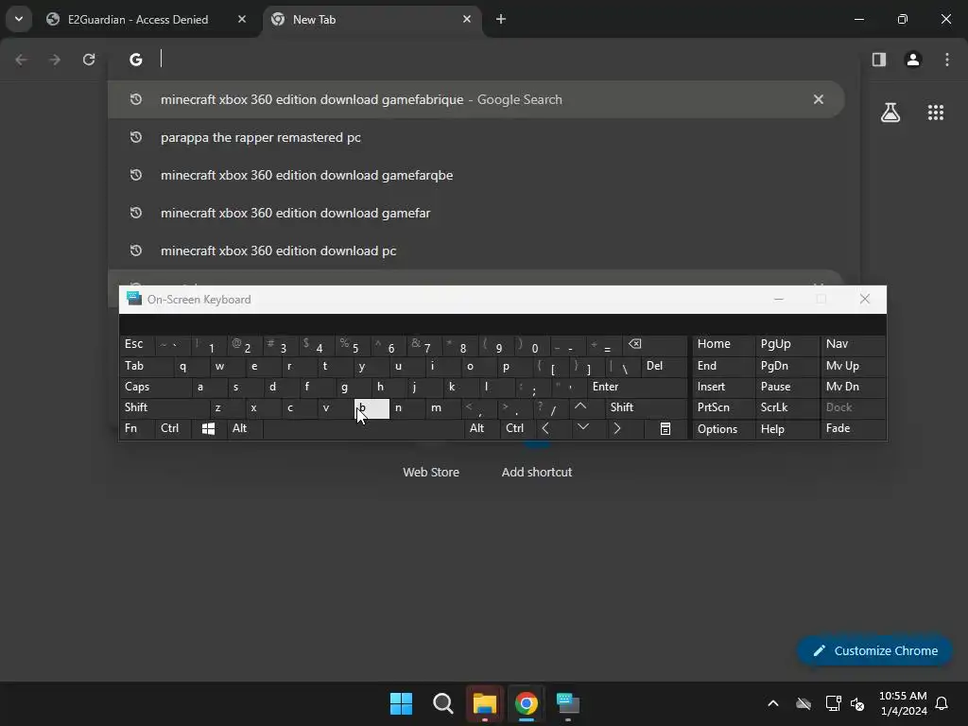This screenshot has width=968, height=726.
Task: Open the Windows Start menu
Action: 401,703
